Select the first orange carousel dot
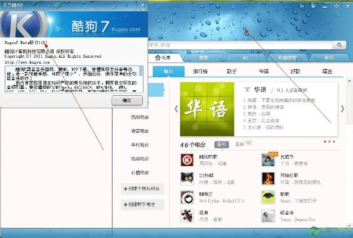 click(325, 142)
